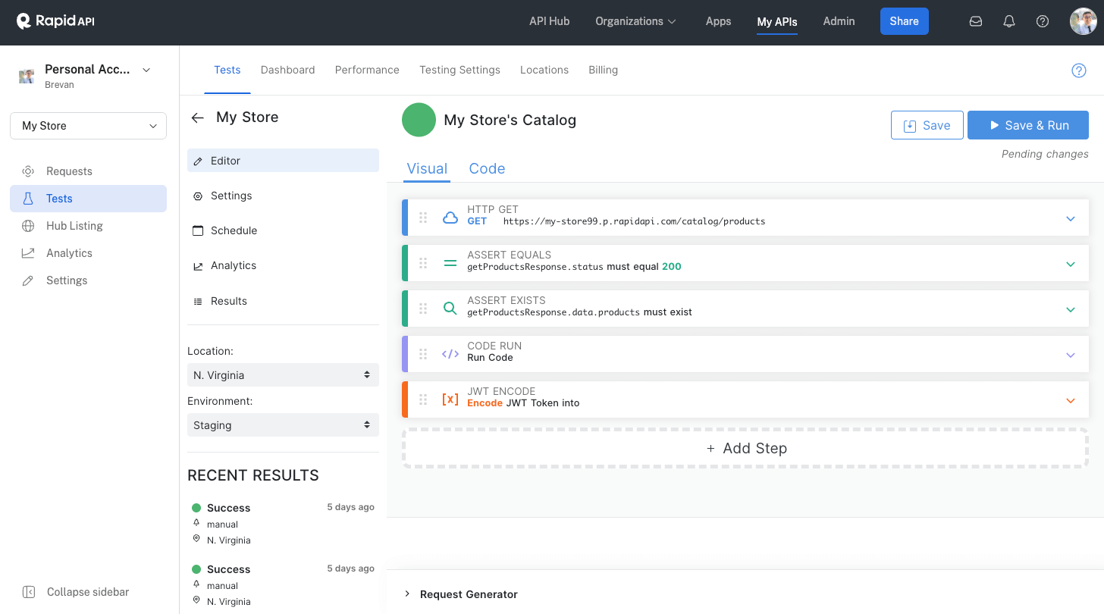Click the Code Run brackets icon
Screen dimensions: 1104x614
(x=450, y=354)
